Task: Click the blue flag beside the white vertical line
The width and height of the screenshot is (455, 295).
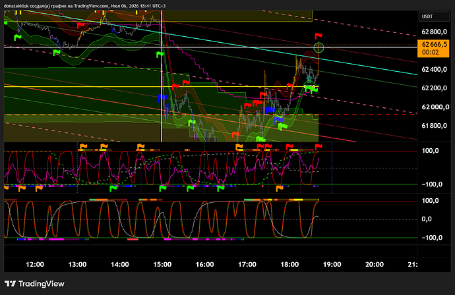Action: click(162, 98)
